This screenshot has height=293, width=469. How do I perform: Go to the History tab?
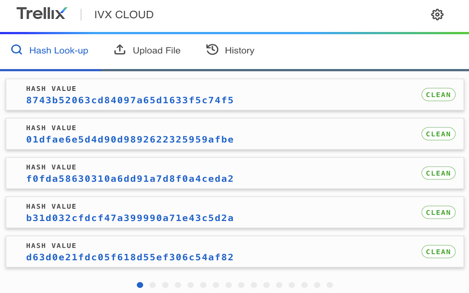pyautogui.click(x=230, y=50)
